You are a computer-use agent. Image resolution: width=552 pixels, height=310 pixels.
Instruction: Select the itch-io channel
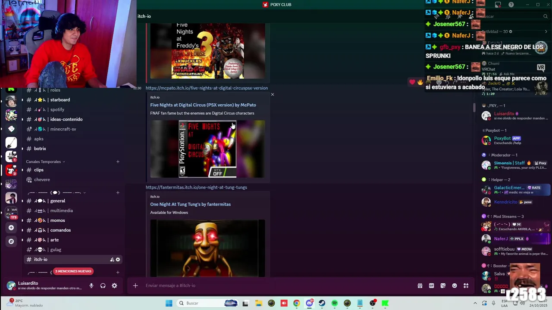point(72,260)
